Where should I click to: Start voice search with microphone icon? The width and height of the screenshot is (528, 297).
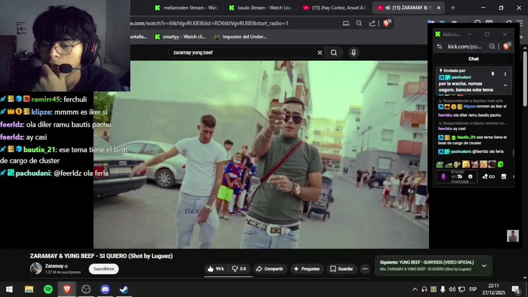tap(353, 53)
